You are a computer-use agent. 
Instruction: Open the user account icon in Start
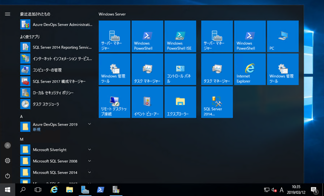pos(7,145)
